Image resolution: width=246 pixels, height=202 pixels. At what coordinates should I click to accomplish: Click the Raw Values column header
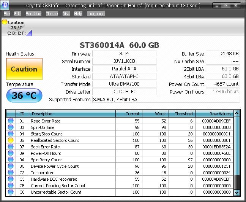pos(214,114)
